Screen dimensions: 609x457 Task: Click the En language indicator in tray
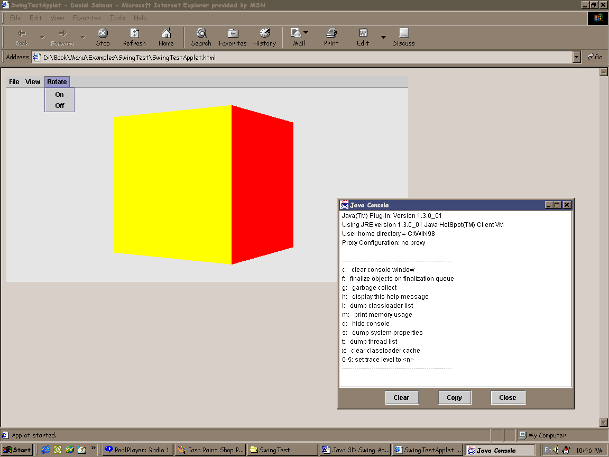tap(548, 450)
